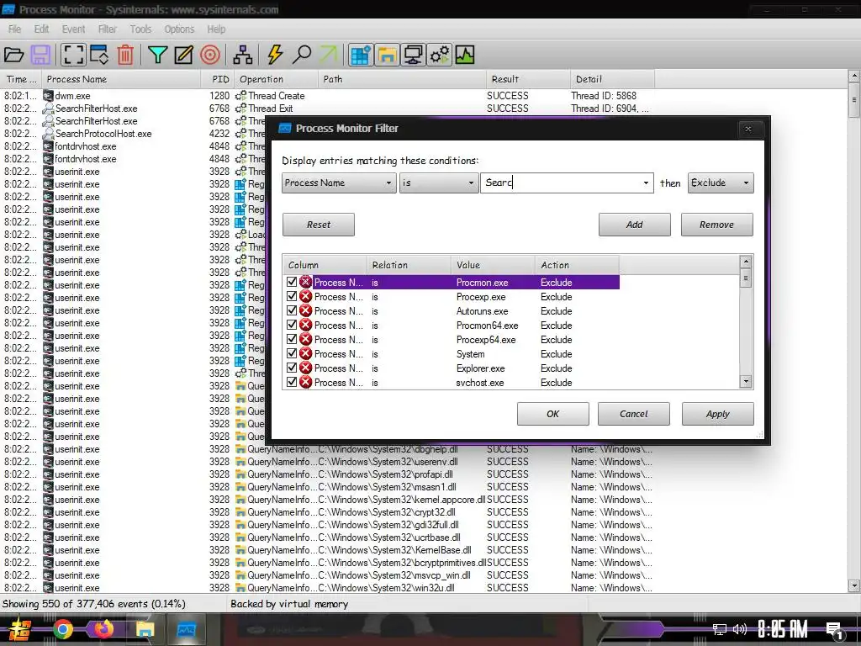
Task: Toggle the Show Registry Activity icon
Action: pyautogui.click(x=360, y=55)
